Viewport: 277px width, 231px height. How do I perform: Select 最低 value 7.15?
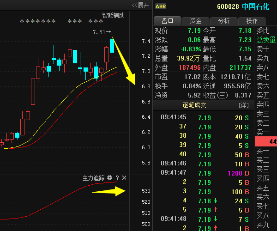tap(245, 49)
